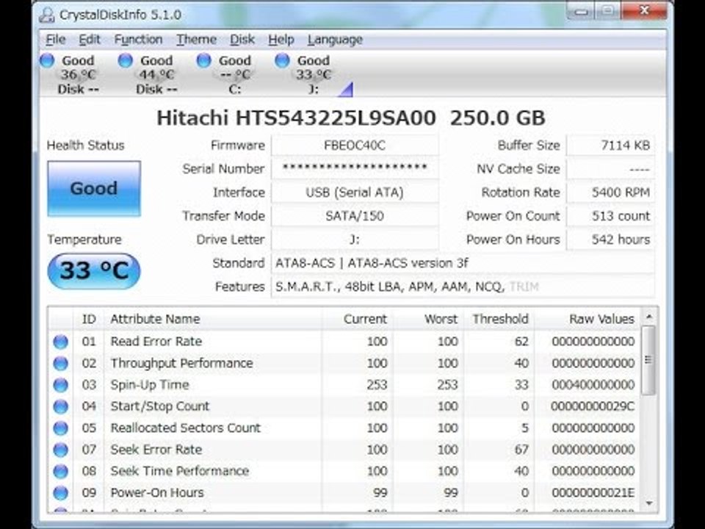Click the Features field with S.M.A.R.T.
This screenshot has height=529, width=705.
tap(463, 287)
